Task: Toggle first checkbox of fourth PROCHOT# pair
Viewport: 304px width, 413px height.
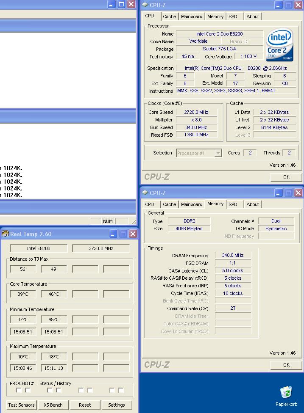Action: tap(112, 390)
